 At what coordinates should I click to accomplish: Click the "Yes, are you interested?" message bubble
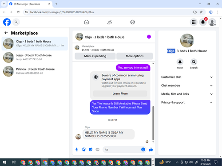point(133,68)
